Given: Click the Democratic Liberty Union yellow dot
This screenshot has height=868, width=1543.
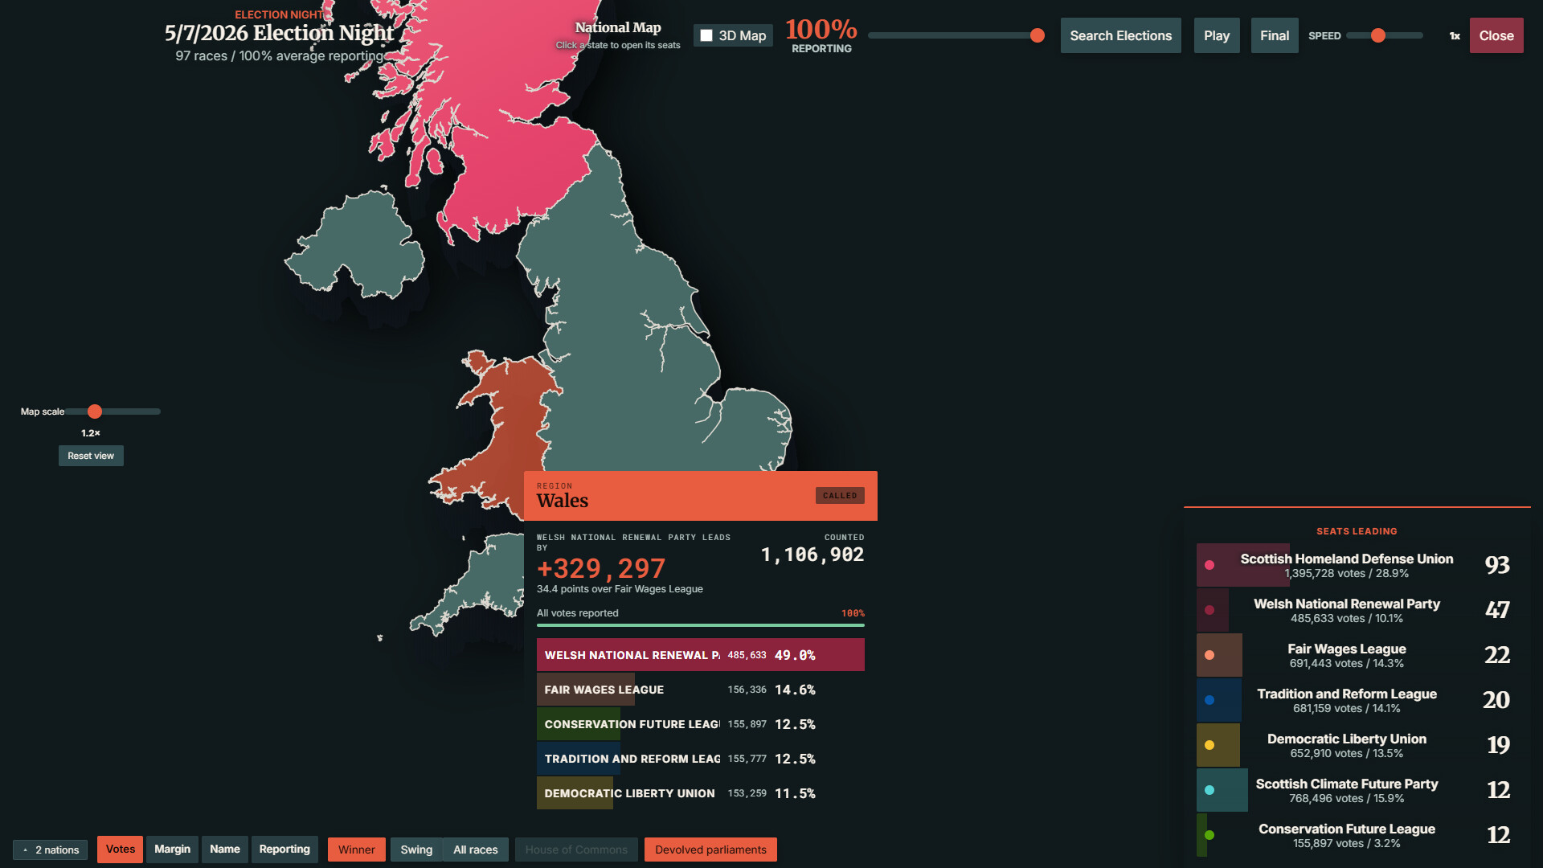Looking at the screenshot, I should click(x=1209, y=745).
